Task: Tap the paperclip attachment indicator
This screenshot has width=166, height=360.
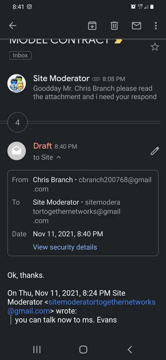Action: point(96,79)
